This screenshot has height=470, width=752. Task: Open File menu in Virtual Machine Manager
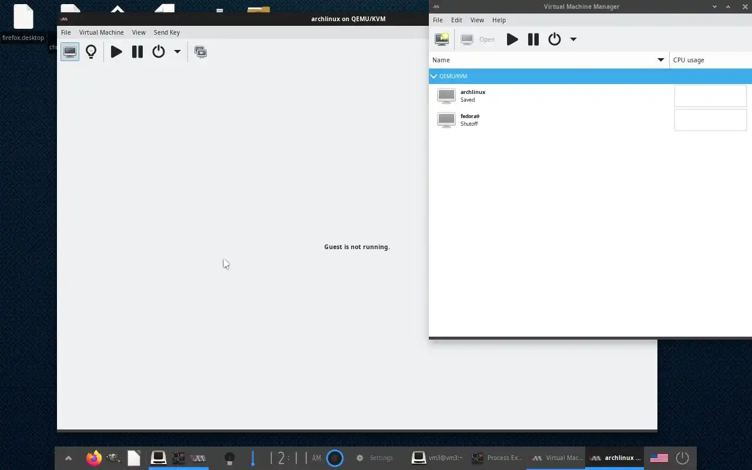pos(438,20)
